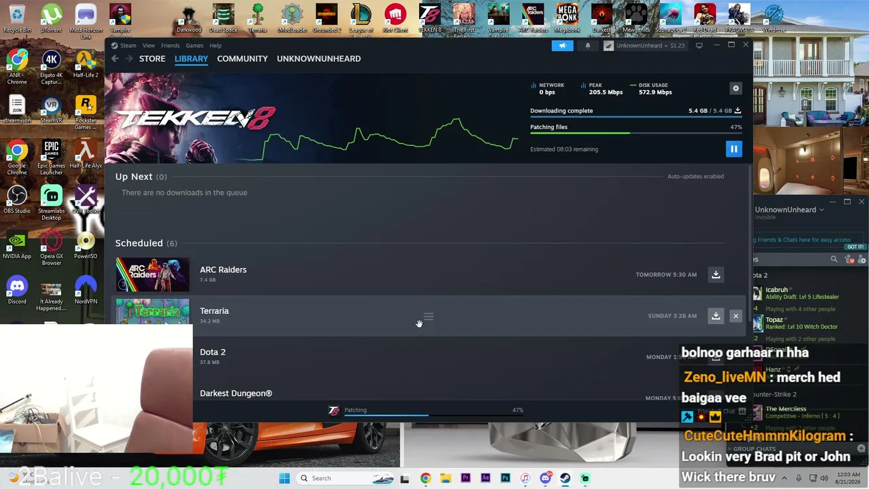Search friends in Friends list window
The width and height of the screenshot is (869, 489).
[x=834, y=259]
